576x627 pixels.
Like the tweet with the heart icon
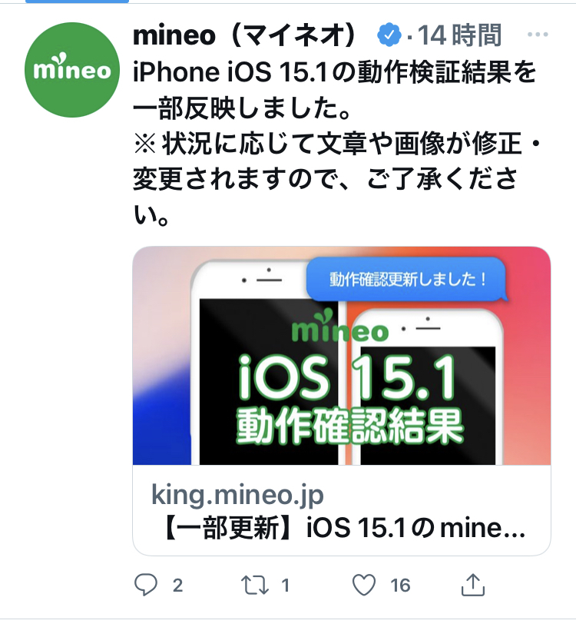[364, 585]
